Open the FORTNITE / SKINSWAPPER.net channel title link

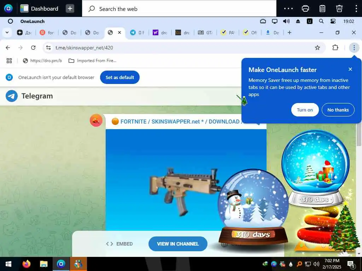177,121
